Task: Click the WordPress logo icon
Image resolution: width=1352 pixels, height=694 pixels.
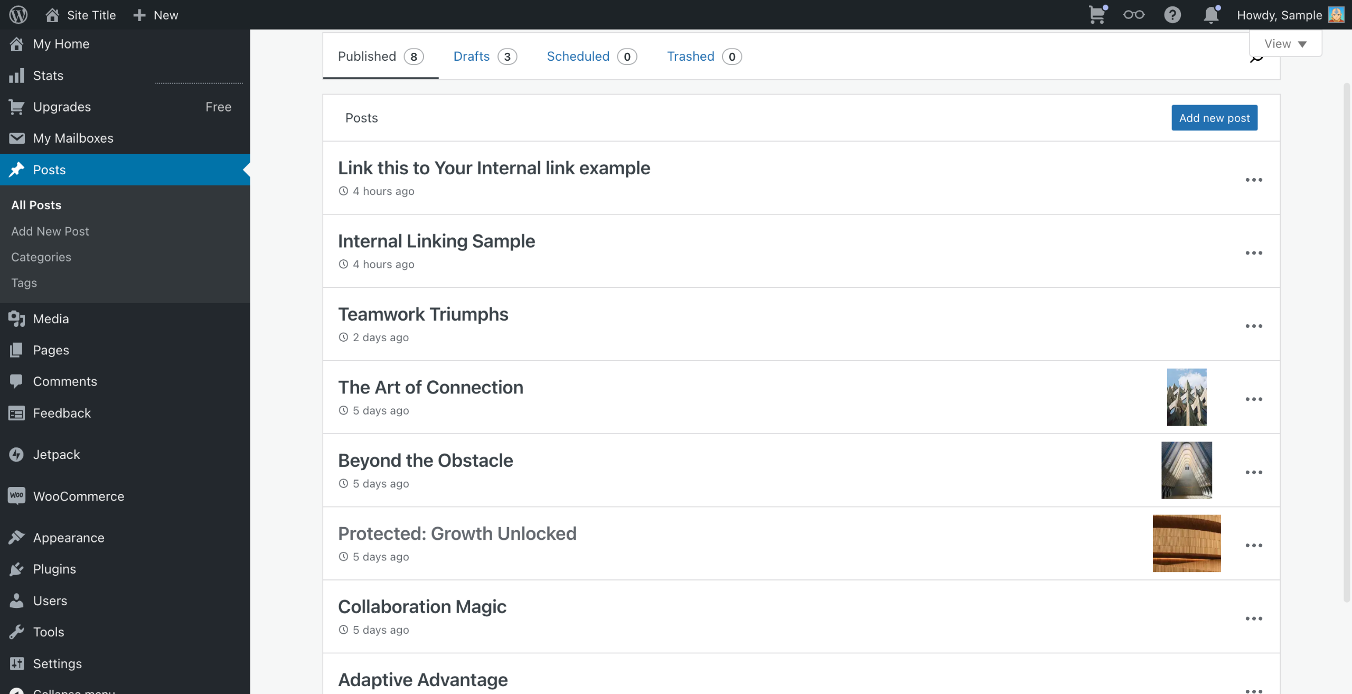Action: pos(18,14)
